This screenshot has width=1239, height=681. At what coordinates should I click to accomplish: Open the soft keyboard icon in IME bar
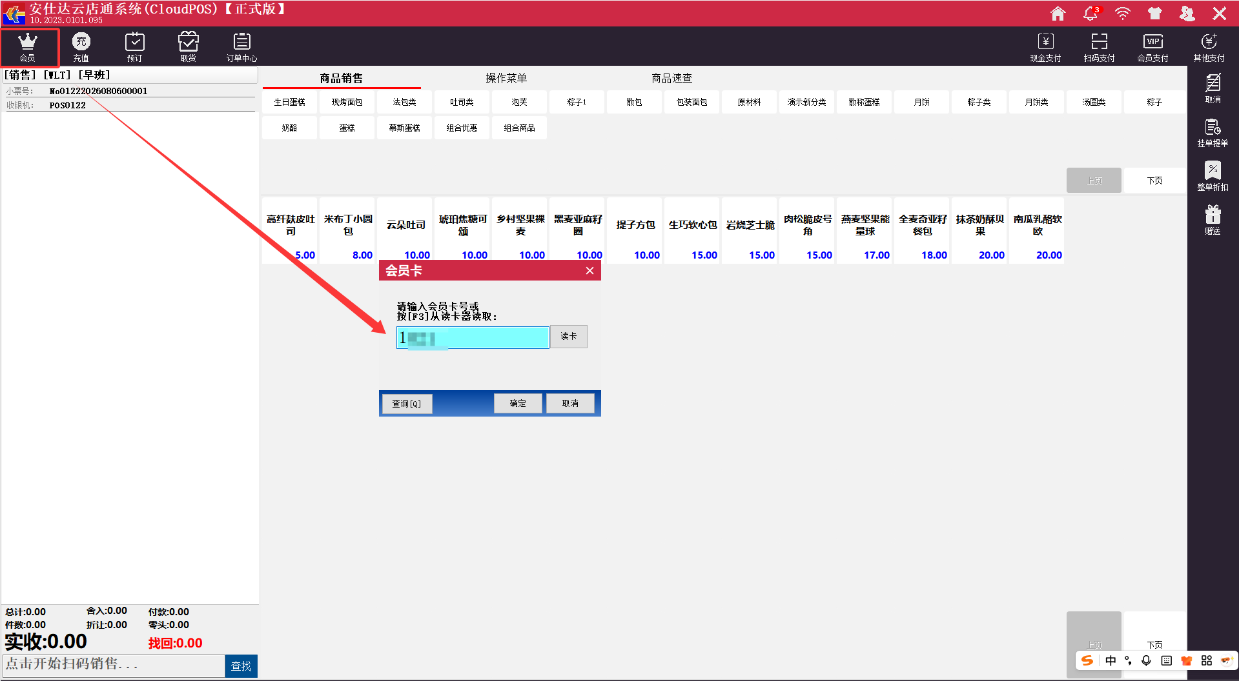[x=1166, y=660]
